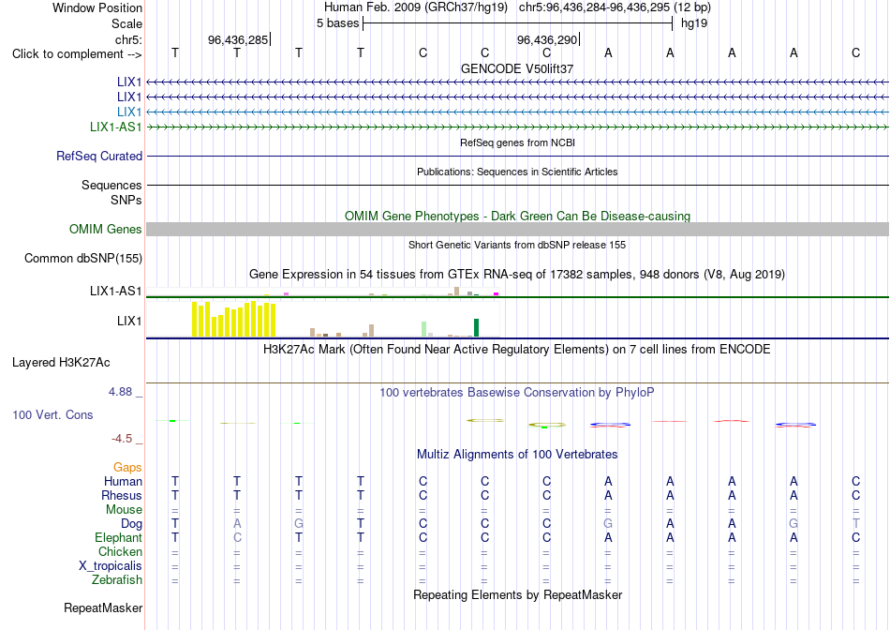Open the Common dbSNP(155) track label

click(83, 259)
